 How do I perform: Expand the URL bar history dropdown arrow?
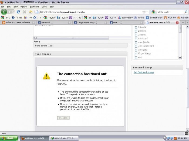pyautogui.click(x=148, y=12)
